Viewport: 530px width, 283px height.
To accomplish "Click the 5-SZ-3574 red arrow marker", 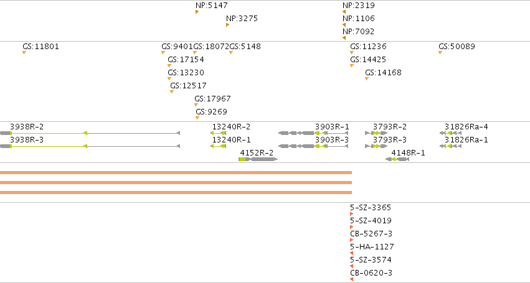I will pyautogui.click(x=351, y=266).
